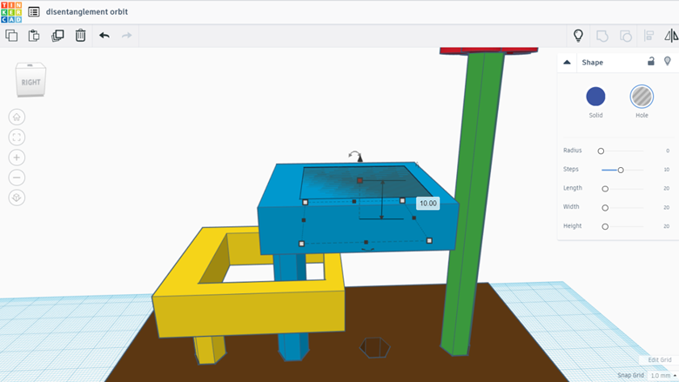The height and width of the screenshot is (382, 679).
Task: Open the designs list icon
Action: coord(34,11)
